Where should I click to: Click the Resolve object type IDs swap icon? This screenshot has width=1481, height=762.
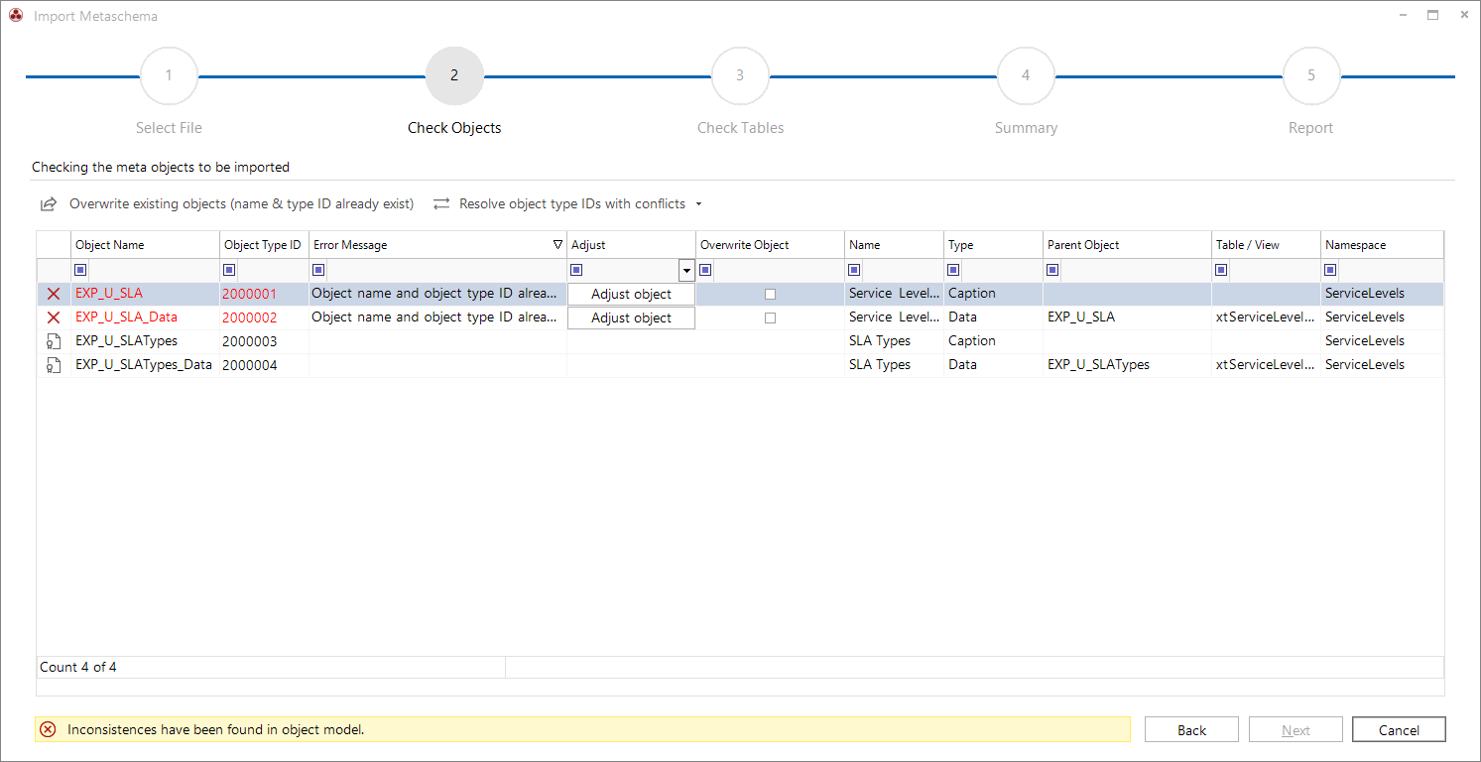441,204
